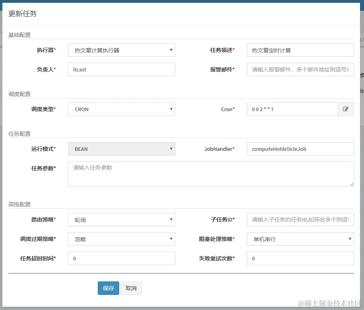Expand the 调度类型 dropdown showing CRON
Screen dimensions: 364x310
[122, 109]
